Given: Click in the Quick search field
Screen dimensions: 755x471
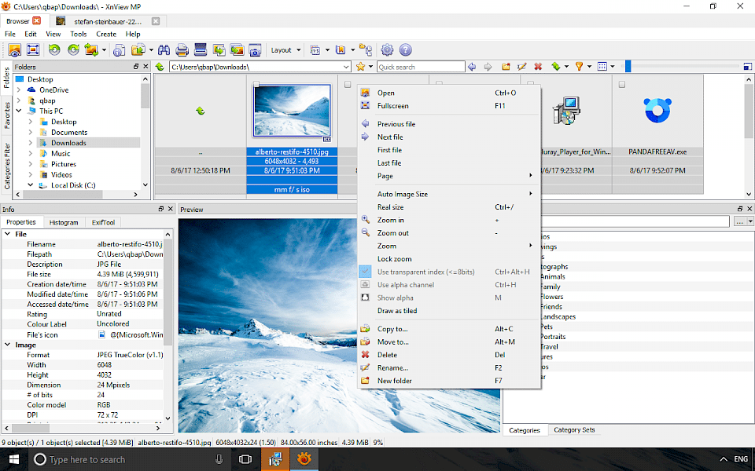Looking at the screenshot, I should [421, 67].
